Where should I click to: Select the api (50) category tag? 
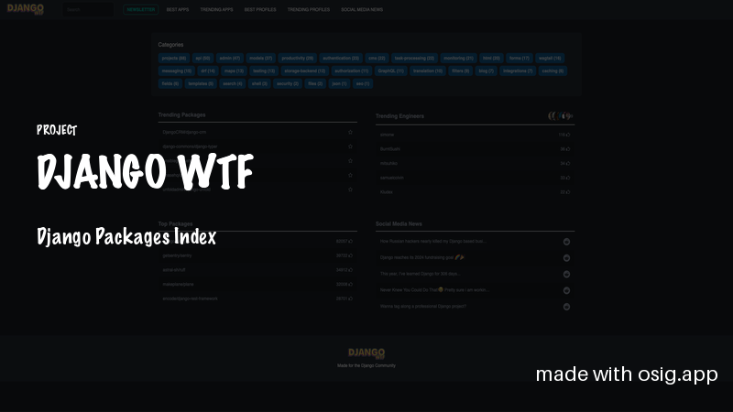point(202,59)
